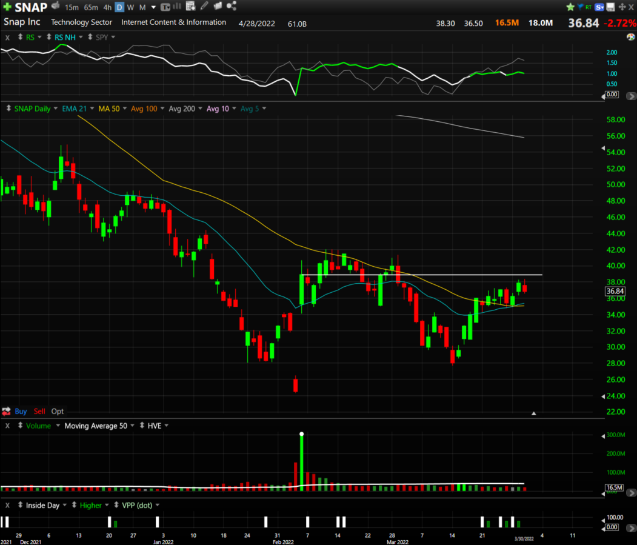Click the floppy disk save icon
637x545 pixels.
point(610,7)
